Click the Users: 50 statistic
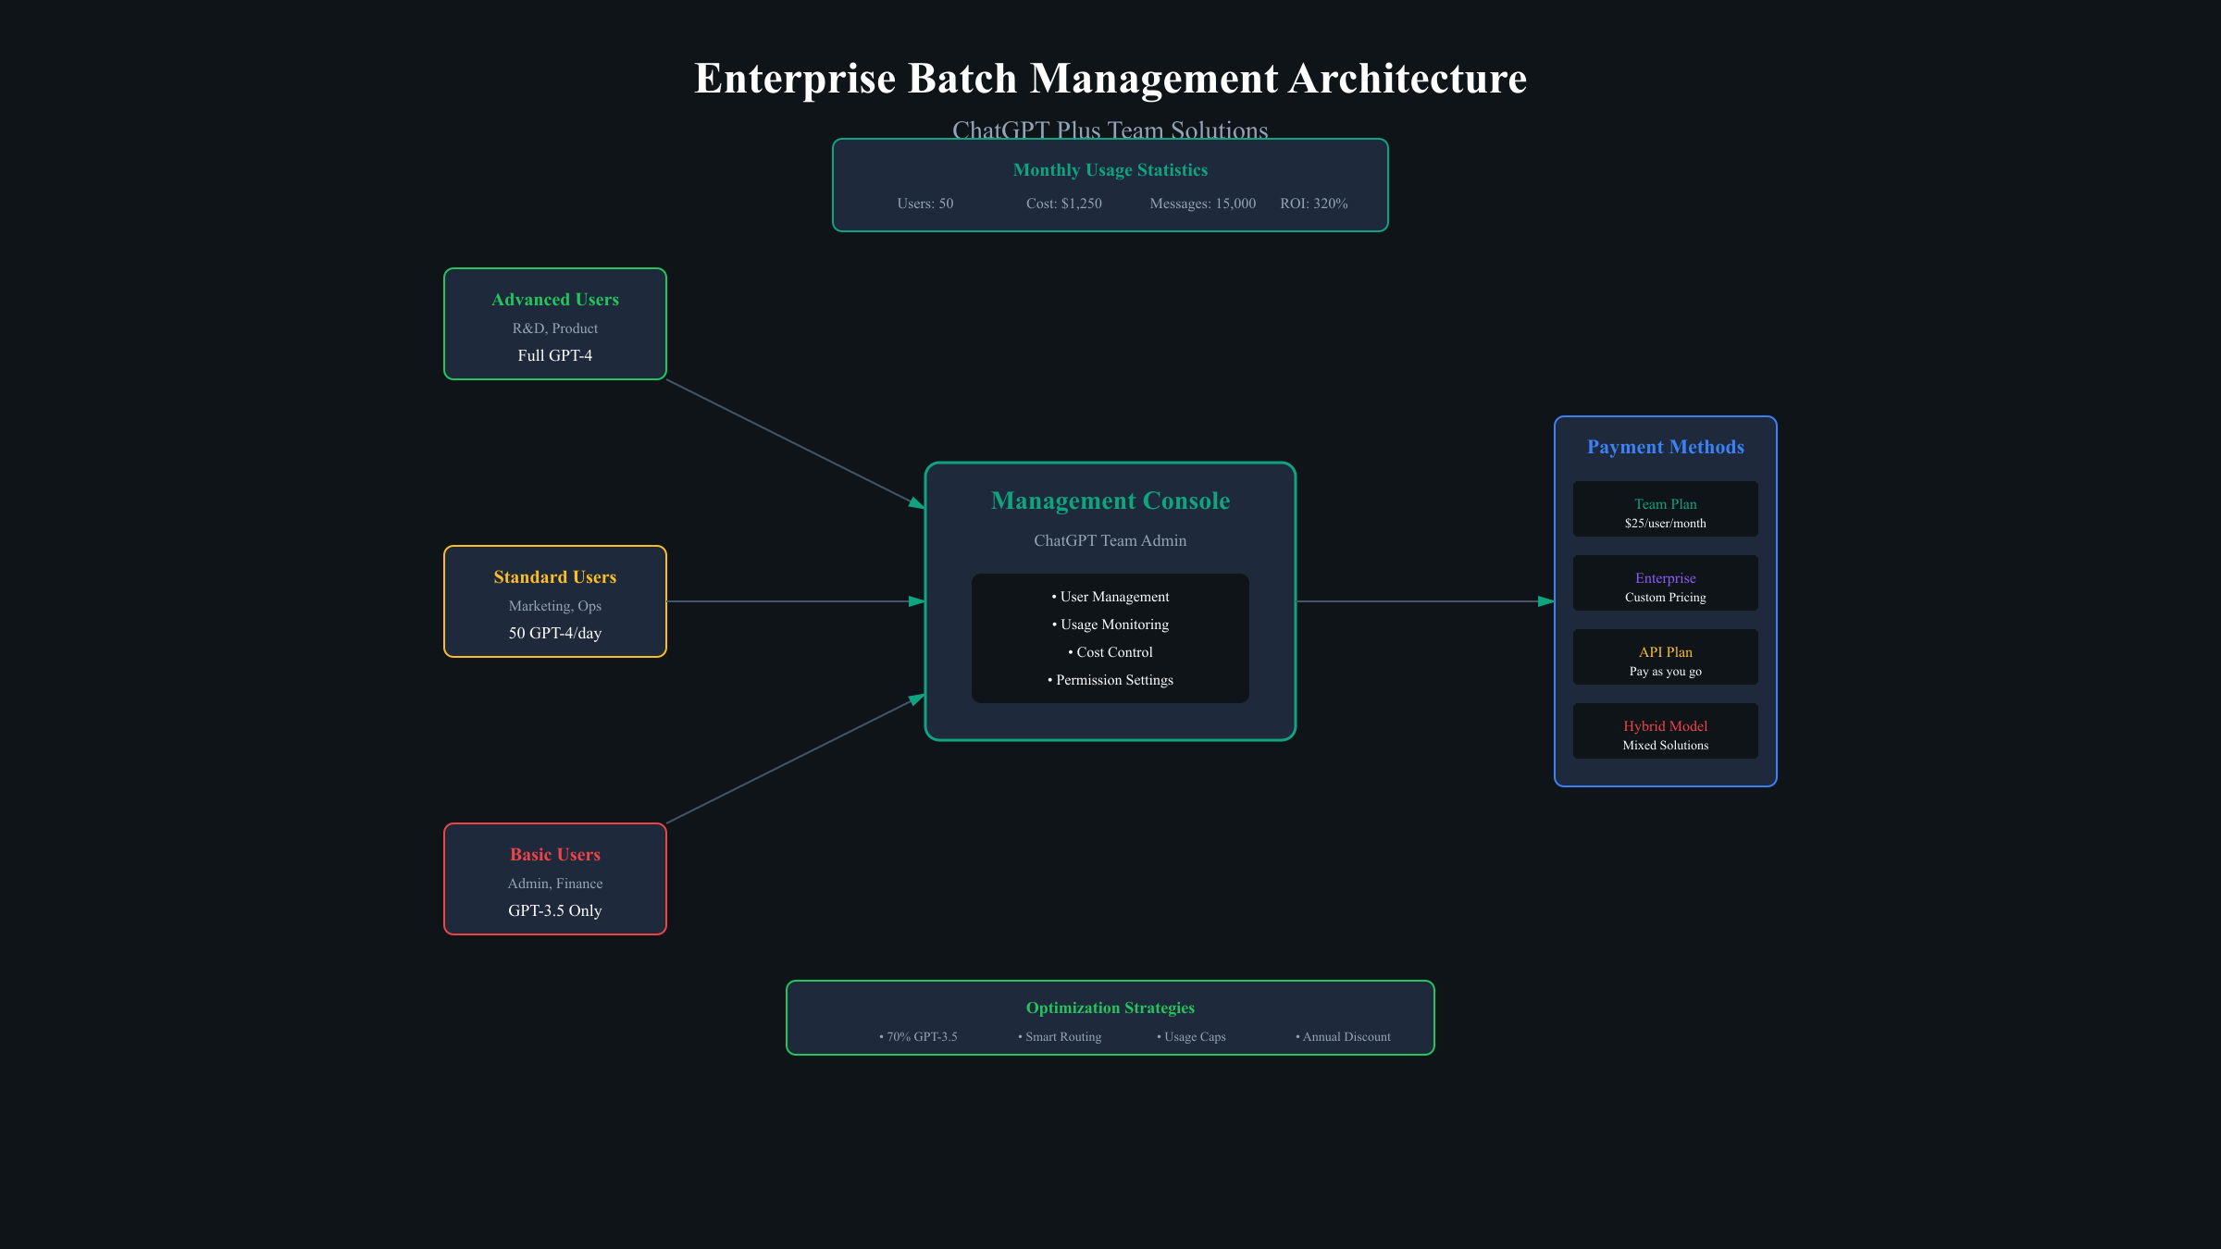The image size is (2221, 1249). (925, 204)
